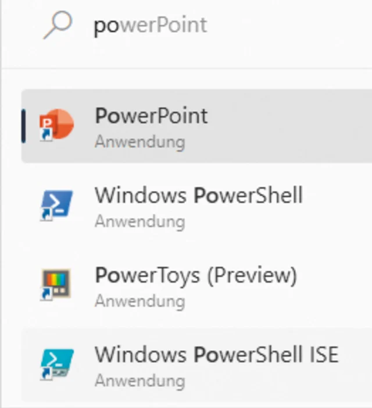Click shortcut arrow overlay on PowerToys icon
This screenshot has height=408, width=372.
click(44, 296)
